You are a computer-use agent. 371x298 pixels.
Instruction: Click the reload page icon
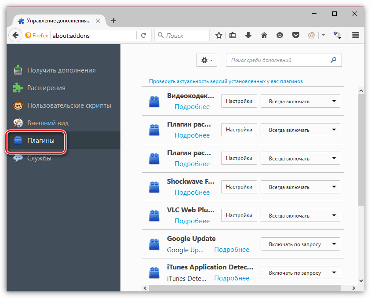(143, 36)
